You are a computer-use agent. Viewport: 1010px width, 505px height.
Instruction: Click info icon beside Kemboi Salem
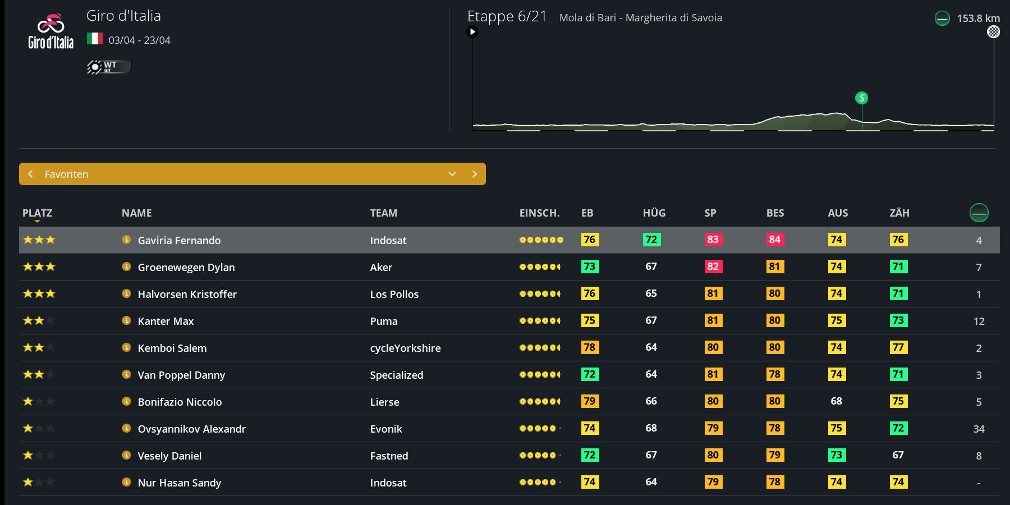tap(126, 347)
